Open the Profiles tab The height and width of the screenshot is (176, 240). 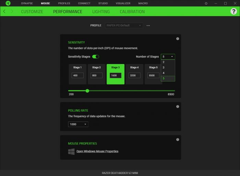point(64,3)
